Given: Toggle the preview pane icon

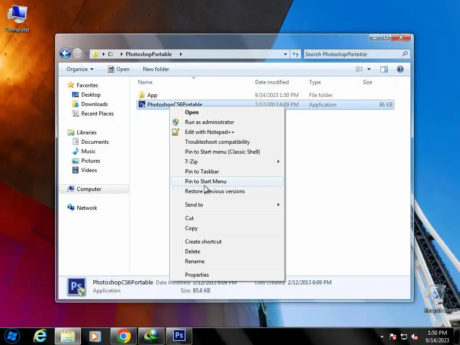Looking at the screenshot, I should click(384, 69).
